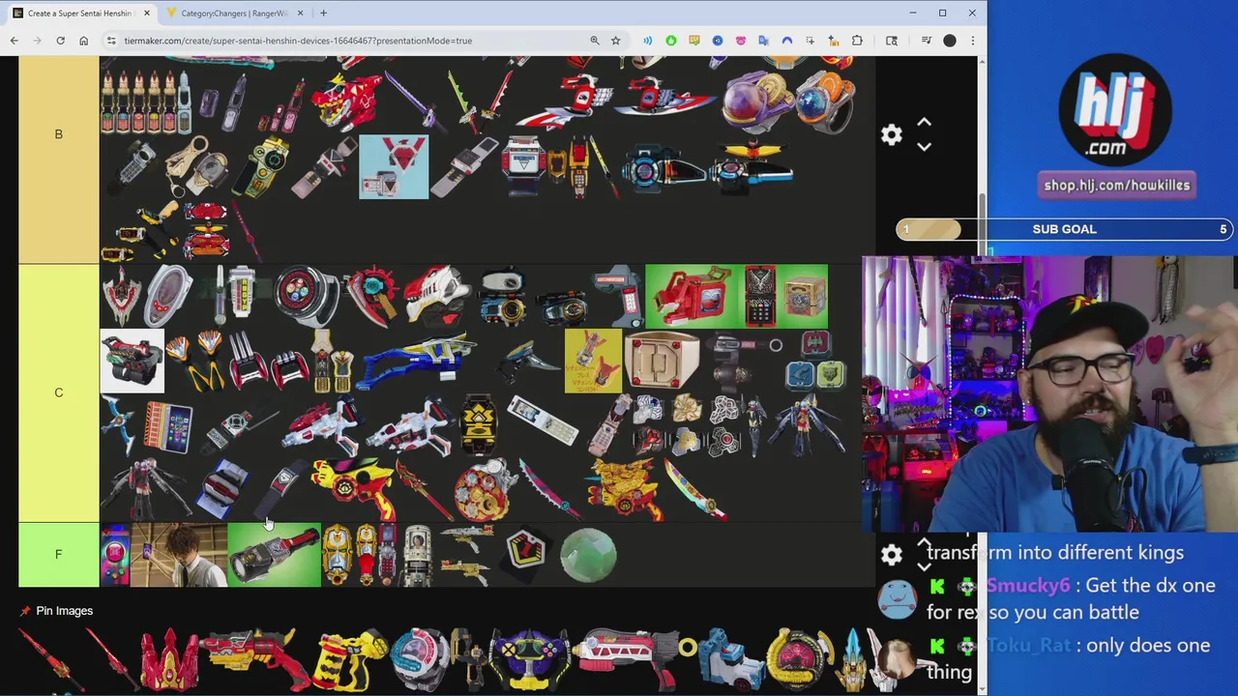Click the yellow B tier label

[x=58, y=134]
